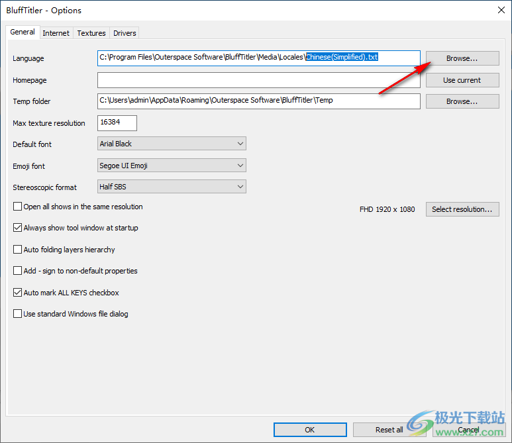Click the Temp folder path field
512x443 pixels.
[x=258, y=101]
